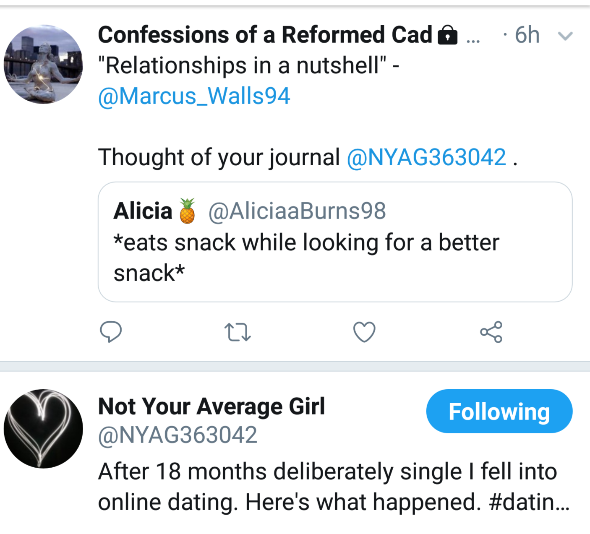590x534 pixels.
Task: Like the Relationships in a nutshell tweet
Action: pyautogui.click(x=364, y=332)
